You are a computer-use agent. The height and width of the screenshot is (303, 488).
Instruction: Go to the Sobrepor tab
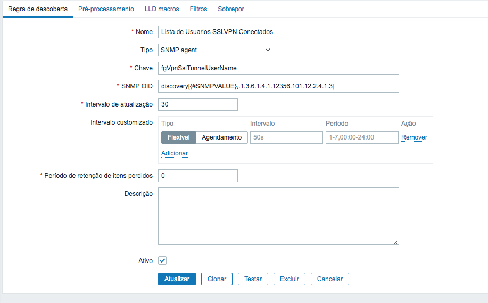click(x=231, y=9)
